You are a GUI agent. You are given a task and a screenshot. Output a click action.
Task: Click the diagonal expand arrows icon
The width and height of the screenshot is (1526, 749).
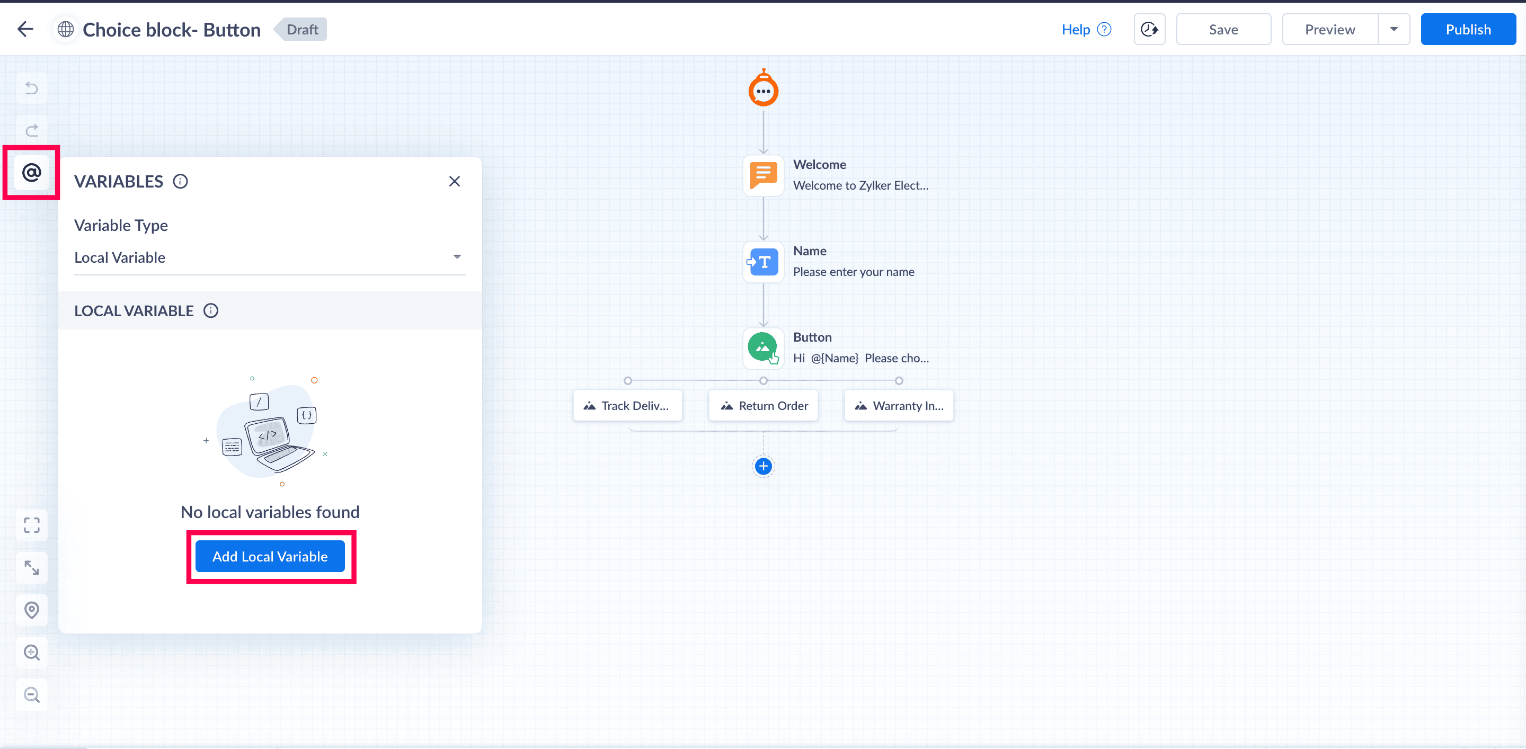coord(31,567)
